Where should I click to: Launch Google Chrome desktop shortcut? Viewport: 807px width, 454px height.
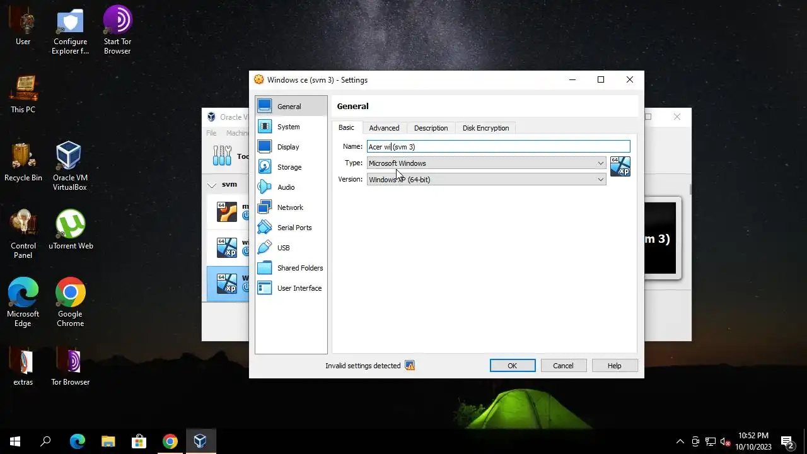coord(70,303)
